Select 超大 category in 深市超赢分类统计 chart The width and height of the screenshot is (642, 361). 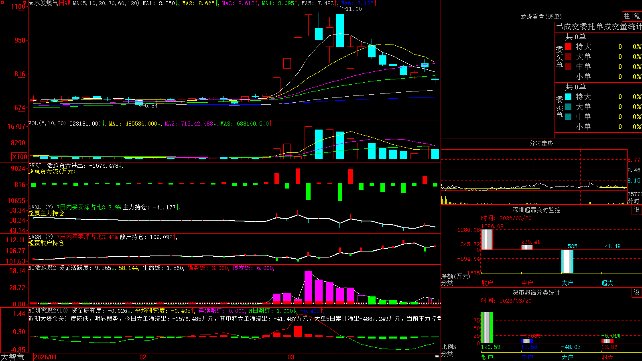[607, 357]
